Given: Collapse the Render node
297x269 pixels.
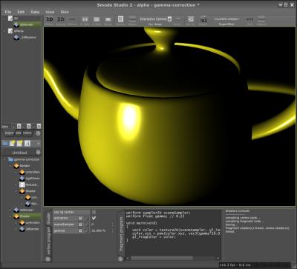Looking at the screenshot, I should pos(10,166).
